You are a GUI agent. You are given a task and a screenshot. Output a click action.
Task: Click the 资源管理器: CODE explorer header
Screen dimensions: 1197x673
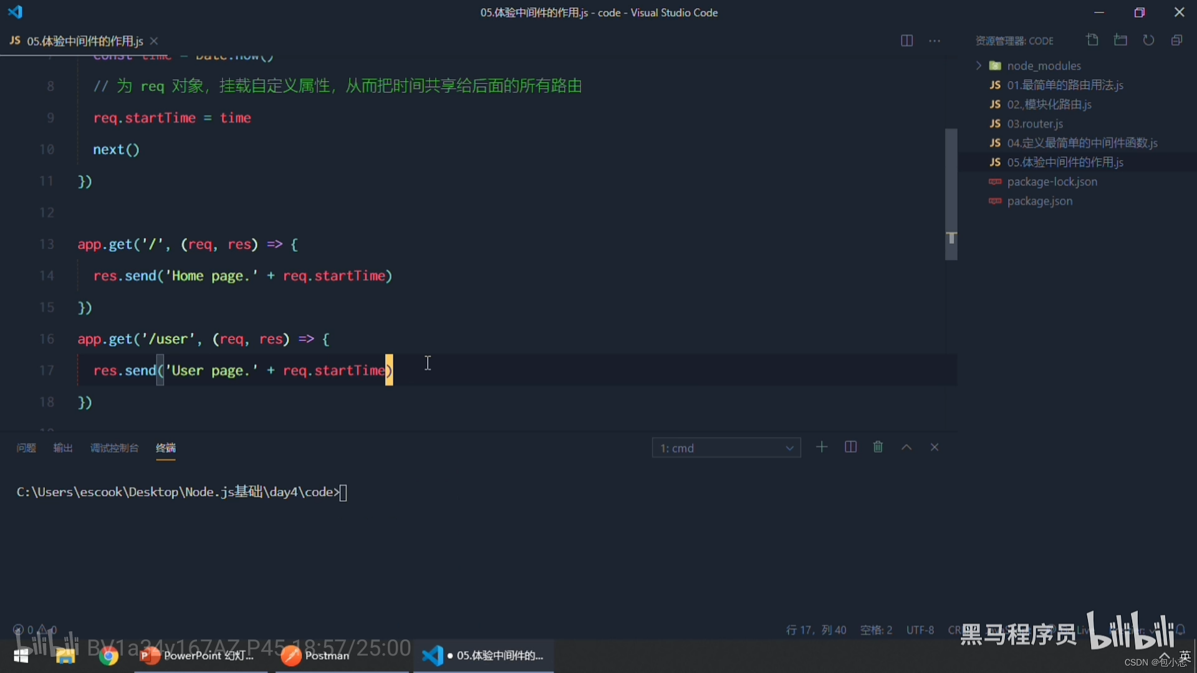[x=1014, y=41]
